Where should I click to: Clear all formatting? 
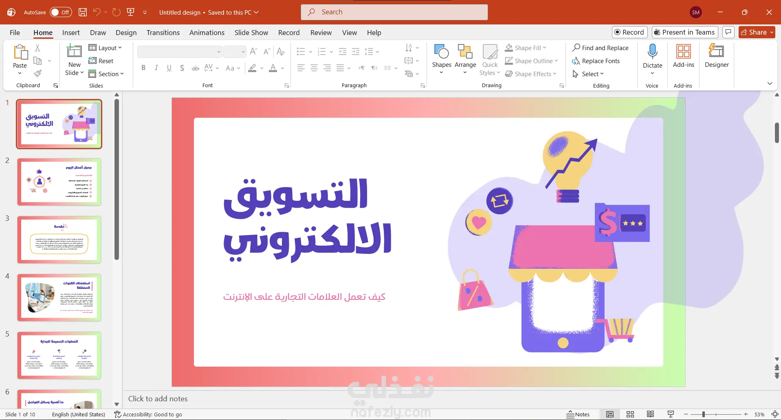coord(281,52)
